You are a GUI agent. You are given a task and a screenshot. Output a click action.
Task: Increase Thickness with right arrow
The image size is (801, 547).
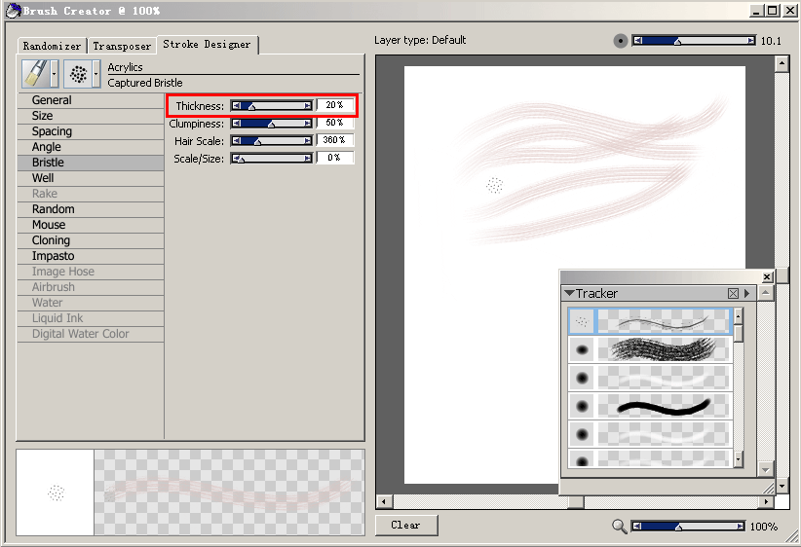pyautogui.click(x=308, y=106)
